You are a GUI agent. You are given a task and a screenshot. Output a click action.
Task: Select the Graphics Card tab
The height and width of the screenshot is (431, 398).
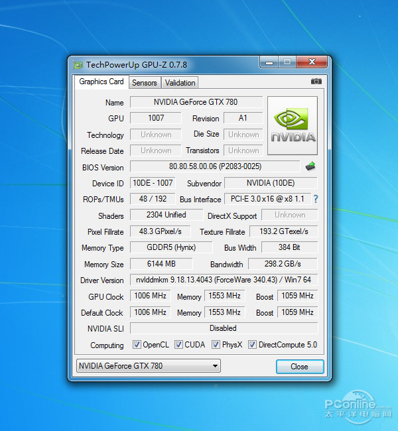(101, 82)
